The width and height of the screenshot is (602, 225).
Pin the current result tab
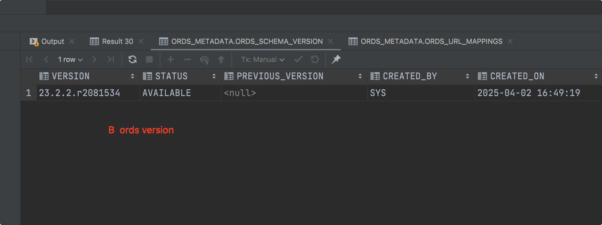[336, 59]
